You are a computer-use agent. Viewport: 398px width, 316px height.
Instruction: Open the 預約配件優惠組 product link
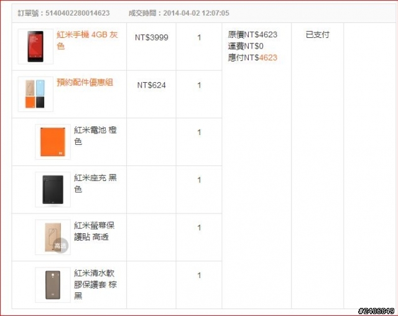point(85,82)
